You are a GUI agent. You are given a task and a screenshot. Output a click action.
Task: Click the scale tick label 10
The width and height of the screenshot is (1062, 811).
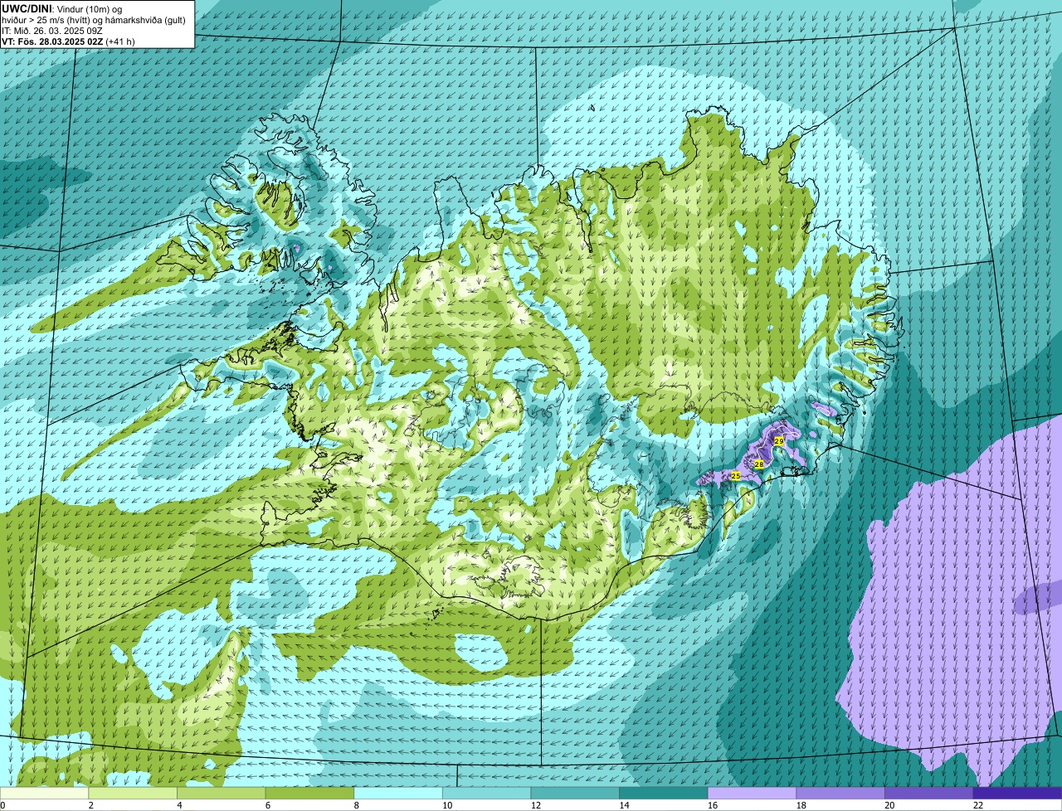pos(447,805)
